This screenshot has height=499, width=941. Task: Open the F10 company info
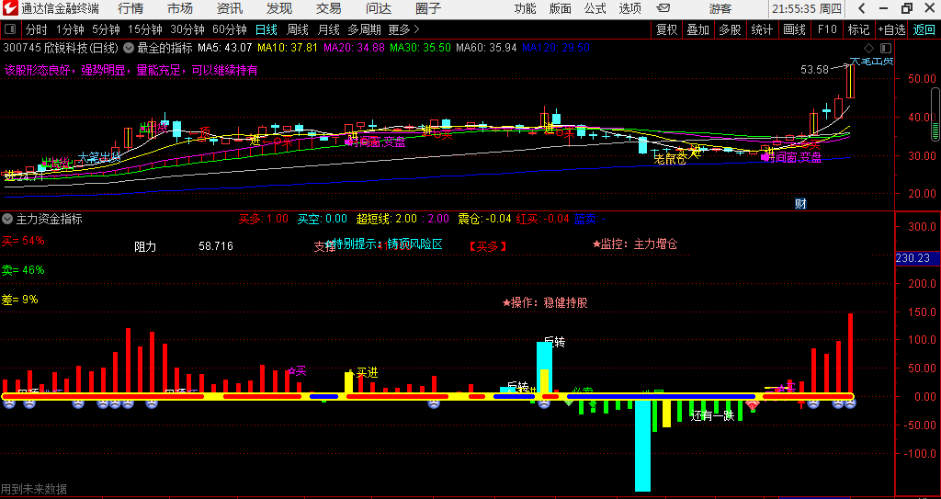[827, 29]
